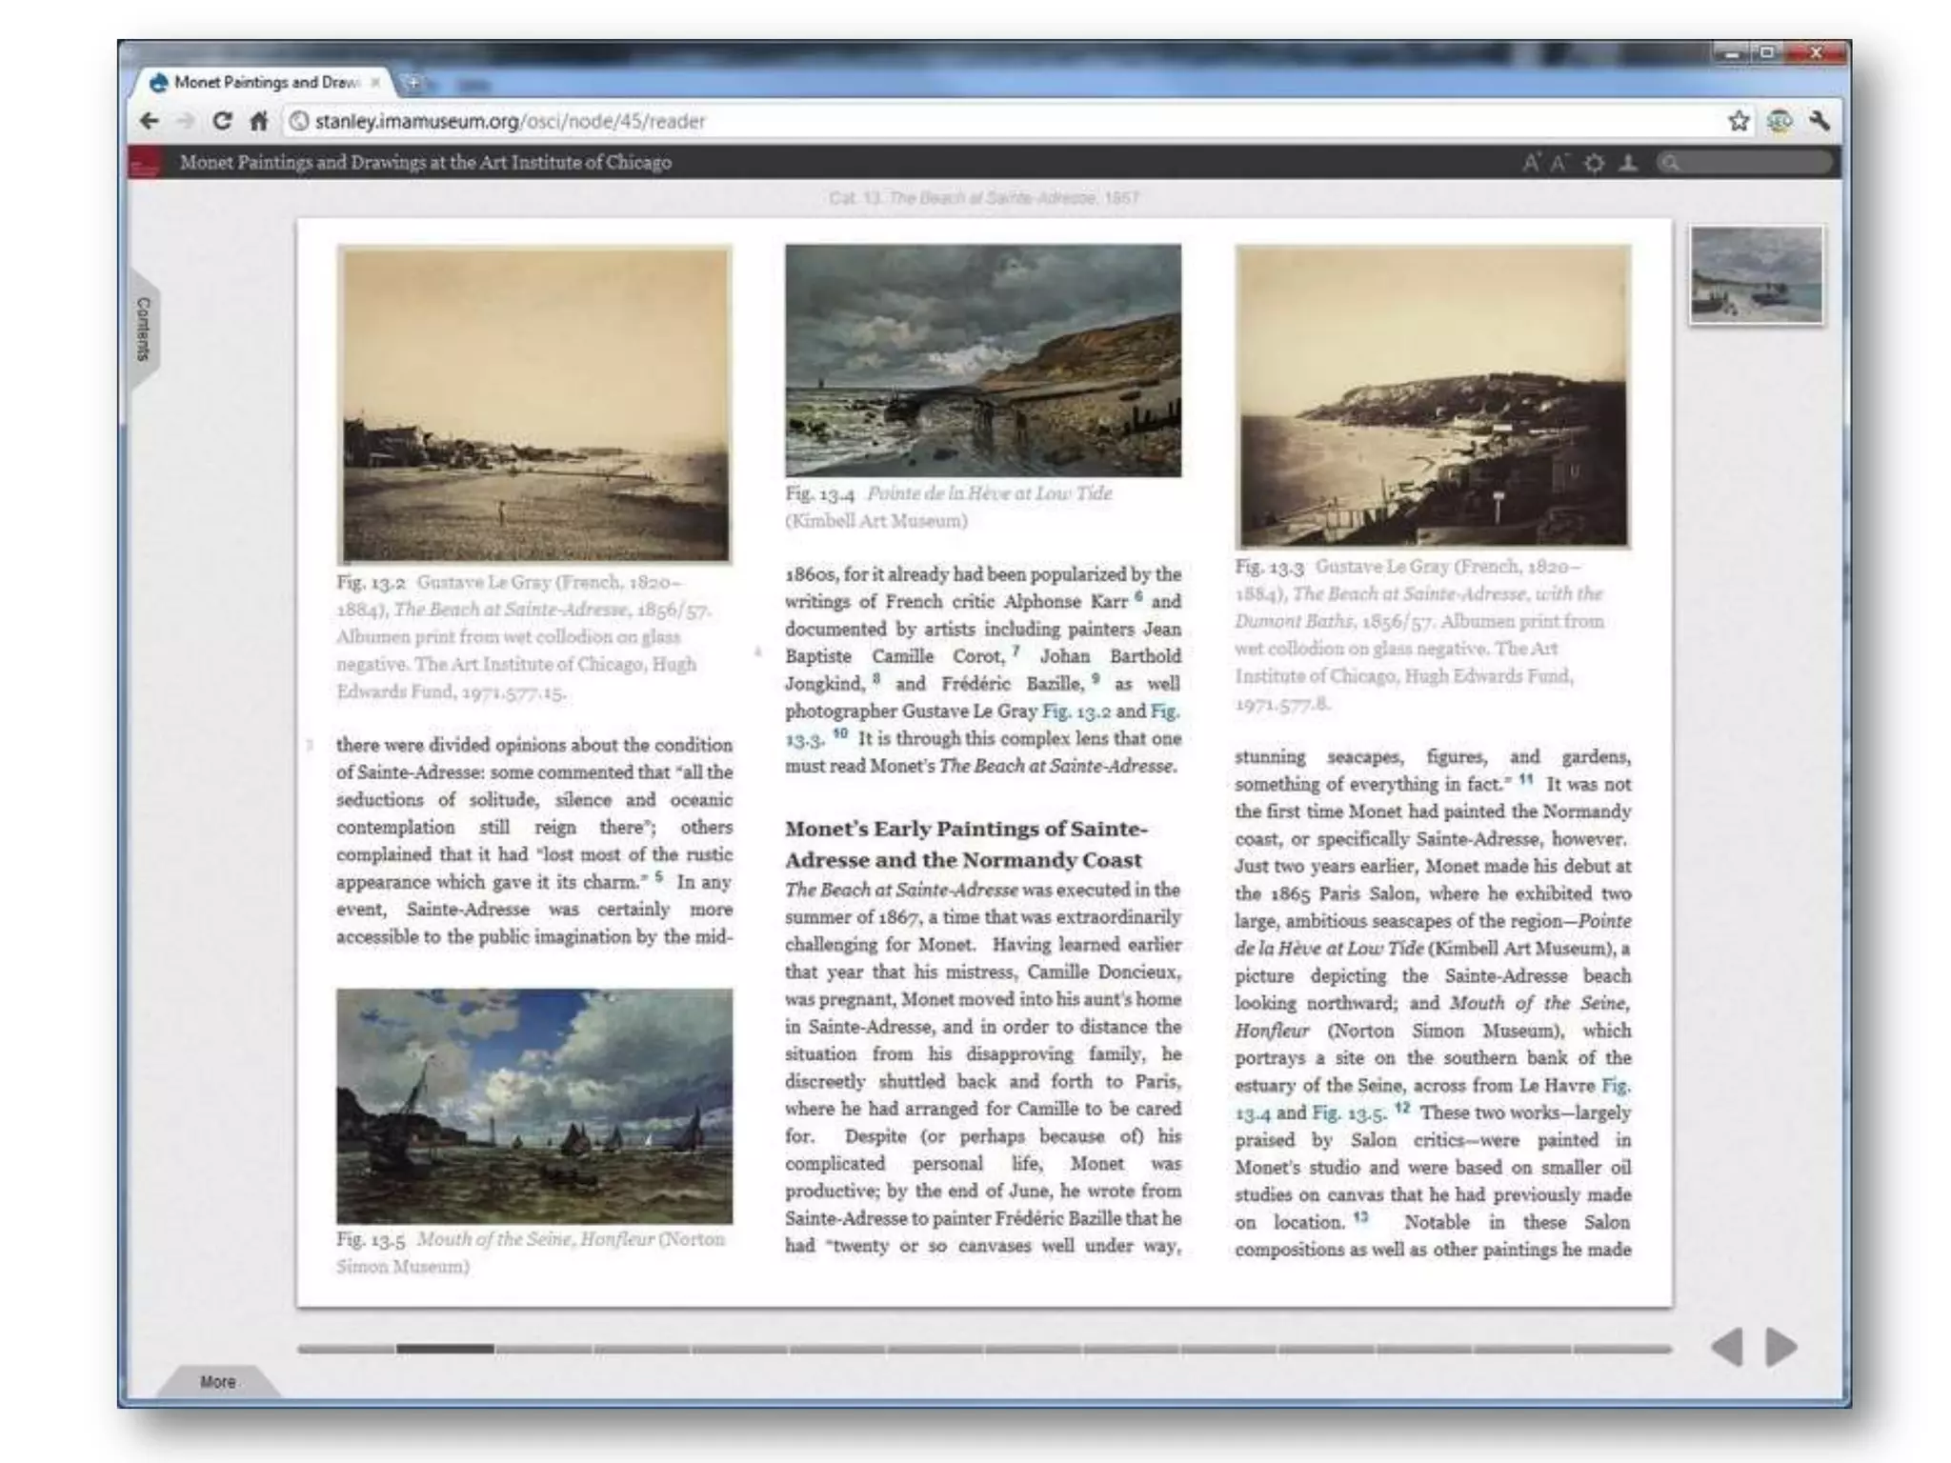Open footnote 10 in middle column

click(x=840, y=733)
